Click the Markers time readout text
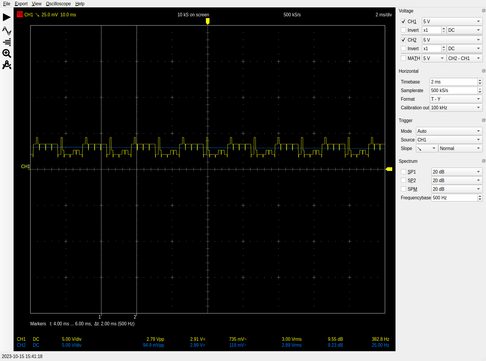This screenshot has width=486, height=361. coord(82,324)
